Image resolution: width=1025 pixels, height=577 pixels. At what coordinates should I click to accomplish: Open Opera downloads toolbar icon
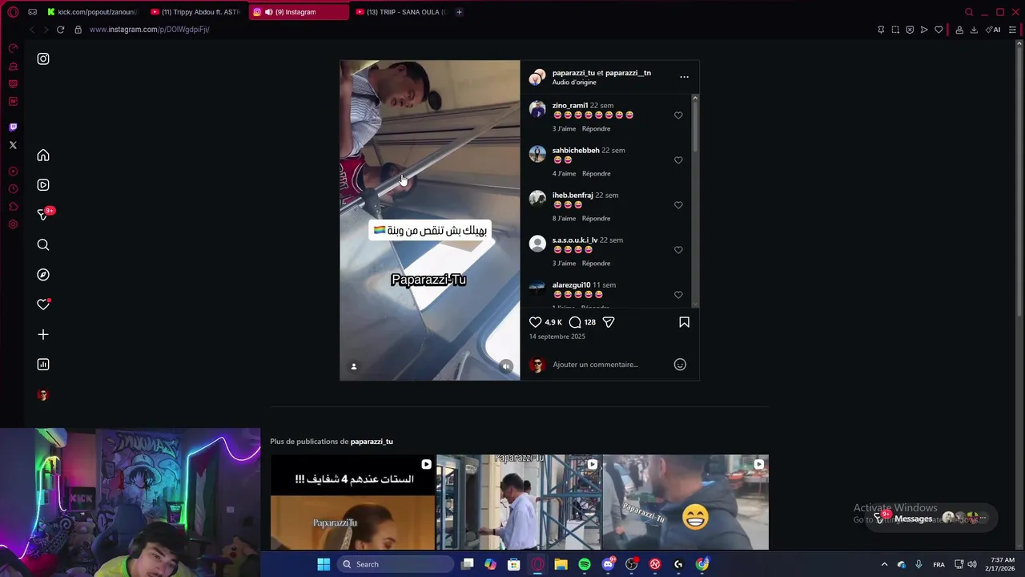(974, 30)
